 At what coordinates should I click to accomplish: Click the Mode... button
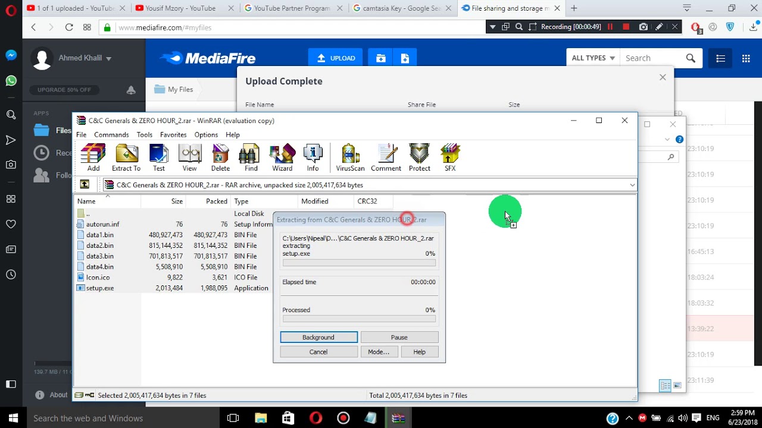tap(379, 352)
